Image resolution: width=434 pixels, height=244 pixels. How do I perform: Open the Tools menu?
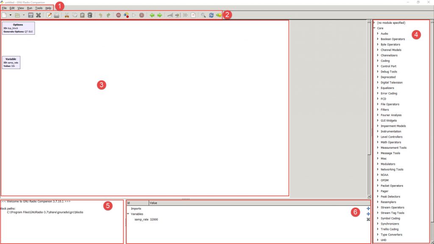(x=39, y=8)
